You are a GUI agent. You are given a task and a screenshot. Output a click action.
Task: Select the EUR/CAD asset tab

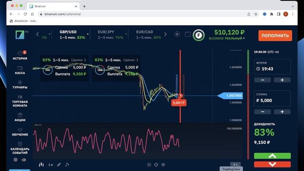(x=149, y=35)
